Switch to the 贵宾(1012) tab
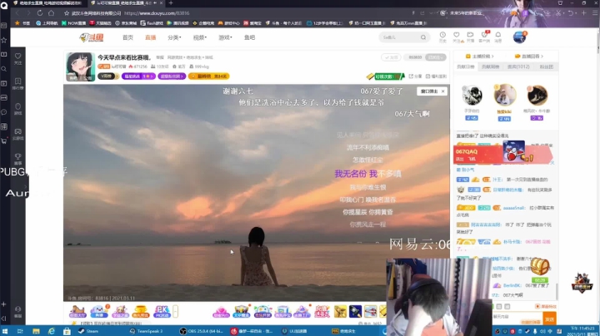The image size is (600, 336). (x=518, y=67)
